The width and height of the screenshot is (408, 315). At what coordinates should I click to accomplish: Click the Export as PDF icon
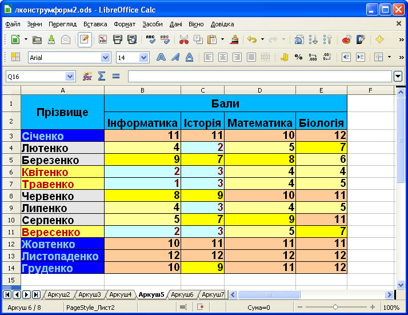pyautogui.click(x=103, y=39)
